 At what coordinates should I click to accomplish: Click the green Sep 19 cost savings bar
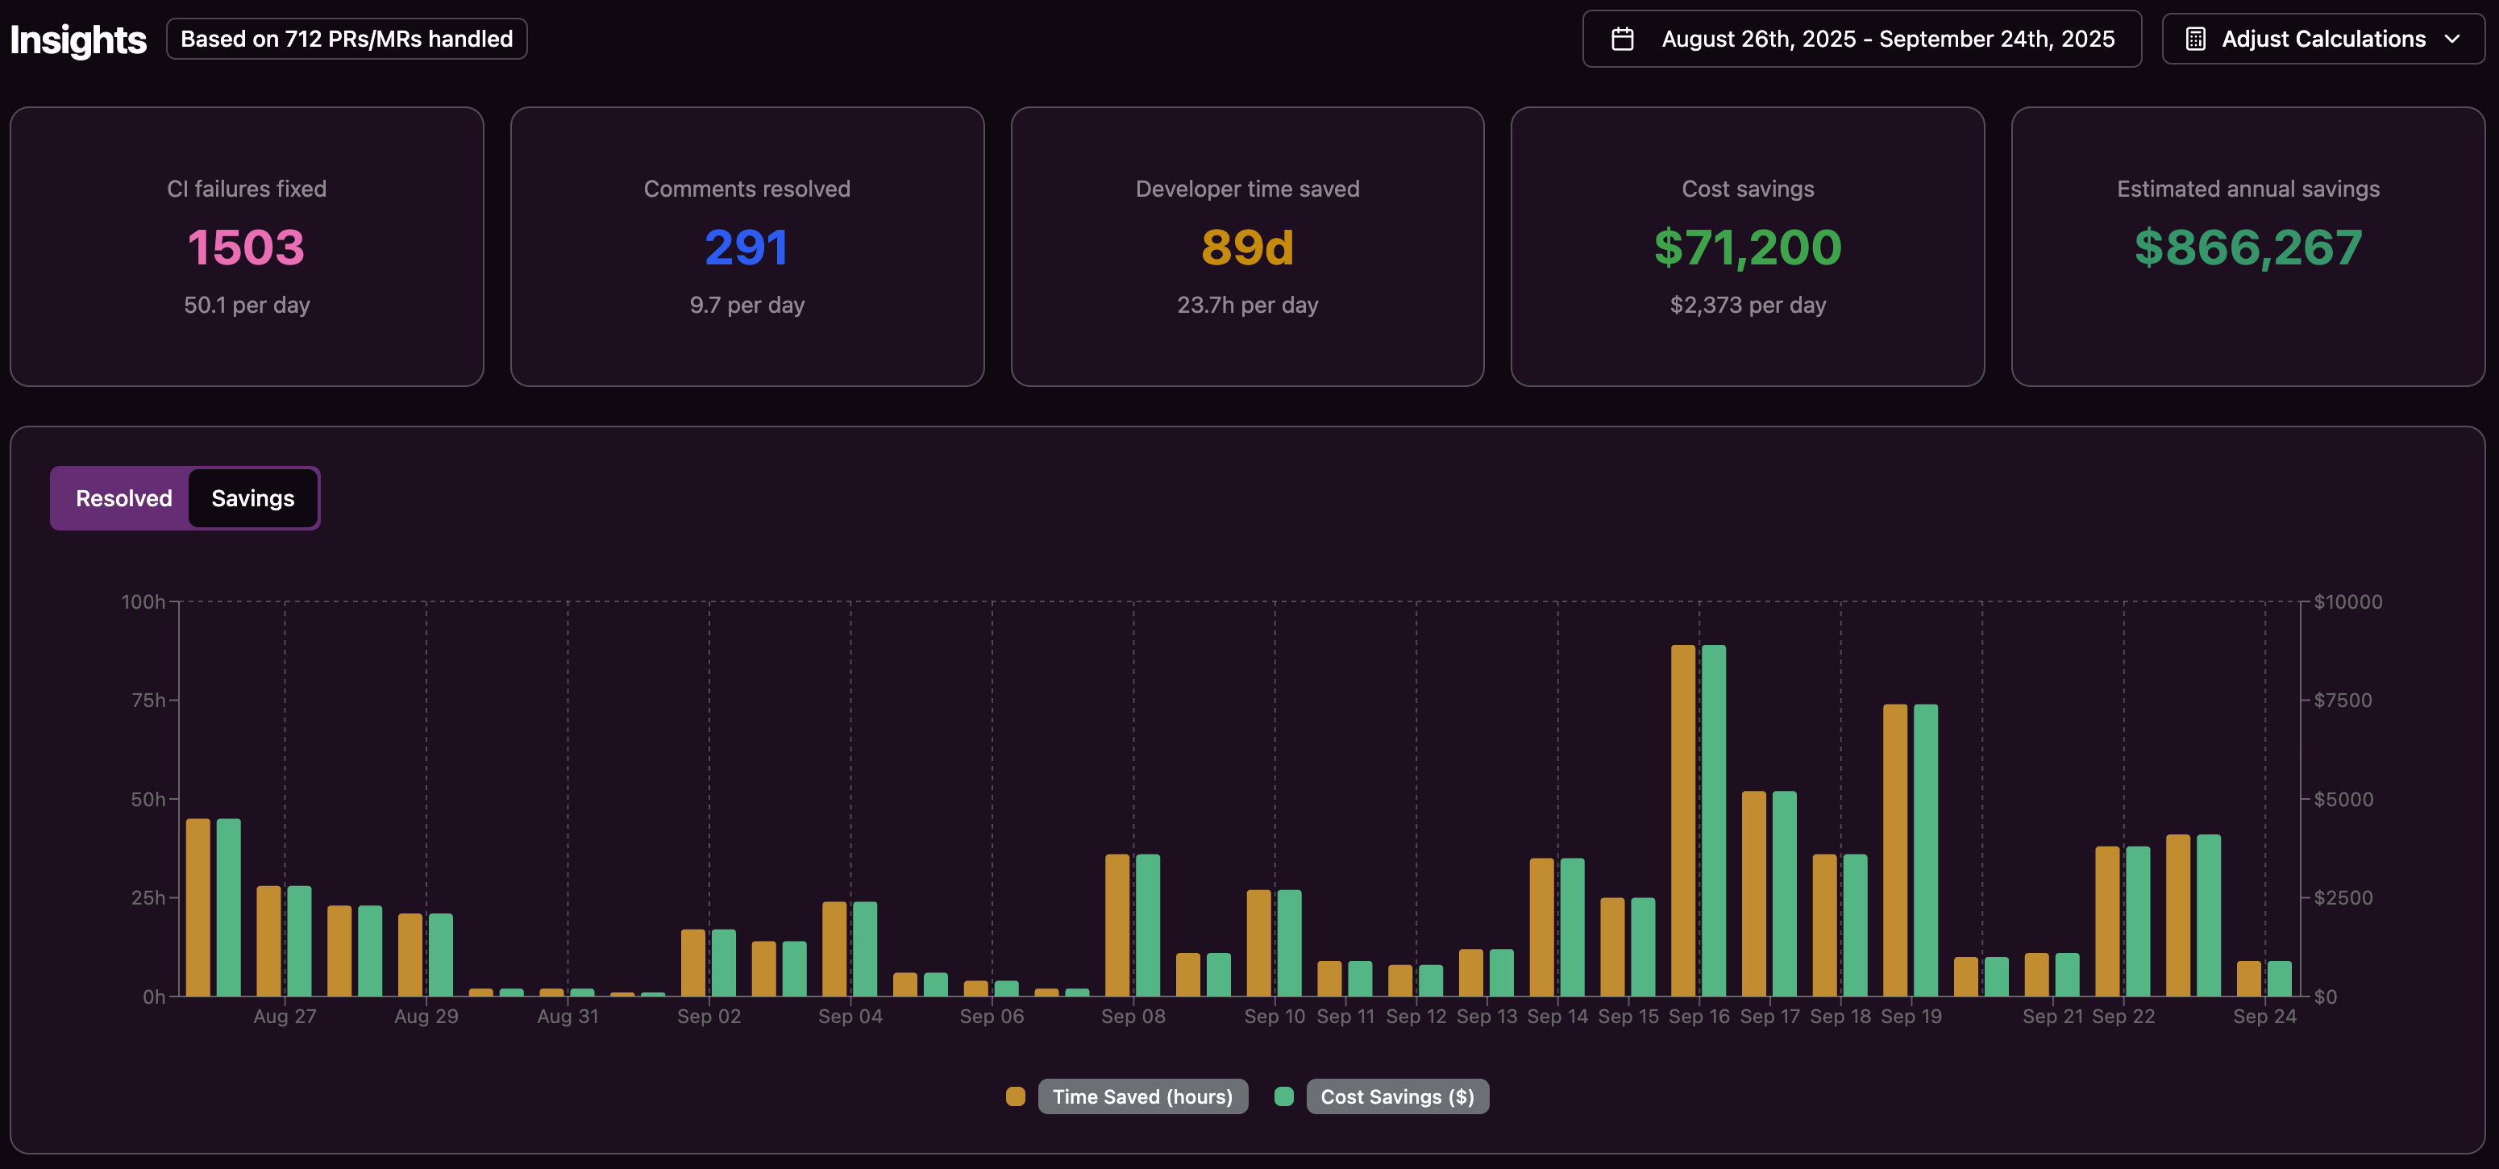(x=1926, y=849)
